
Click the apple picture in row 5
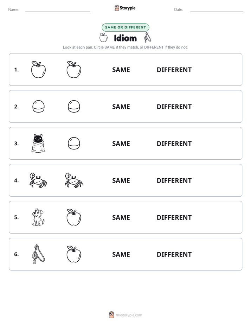74,217
